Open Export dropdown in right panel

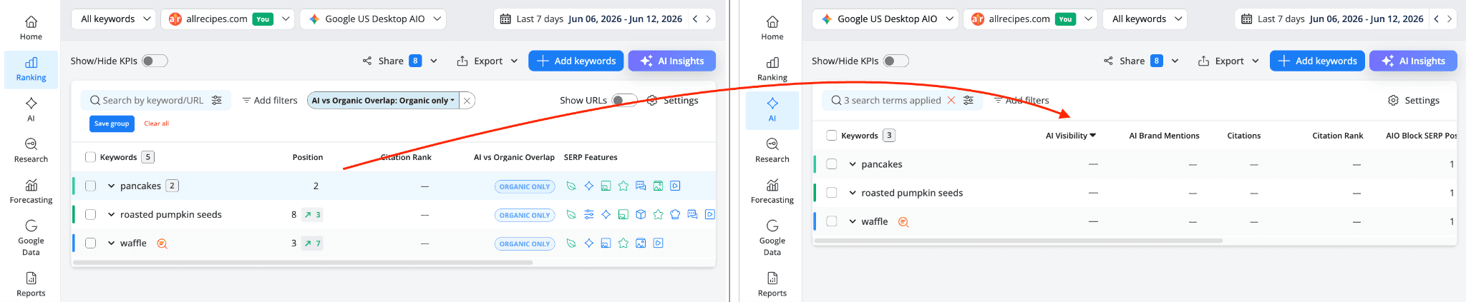coord(1228,61)
